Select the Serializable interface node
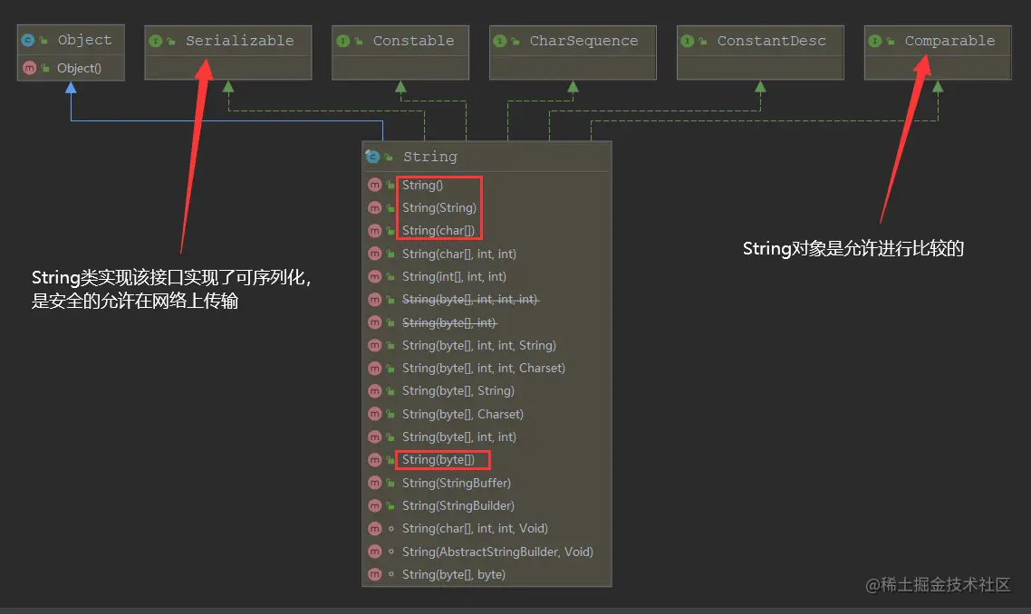The image size is (1031, 614). pyautogui.click(x=228, y=53)
